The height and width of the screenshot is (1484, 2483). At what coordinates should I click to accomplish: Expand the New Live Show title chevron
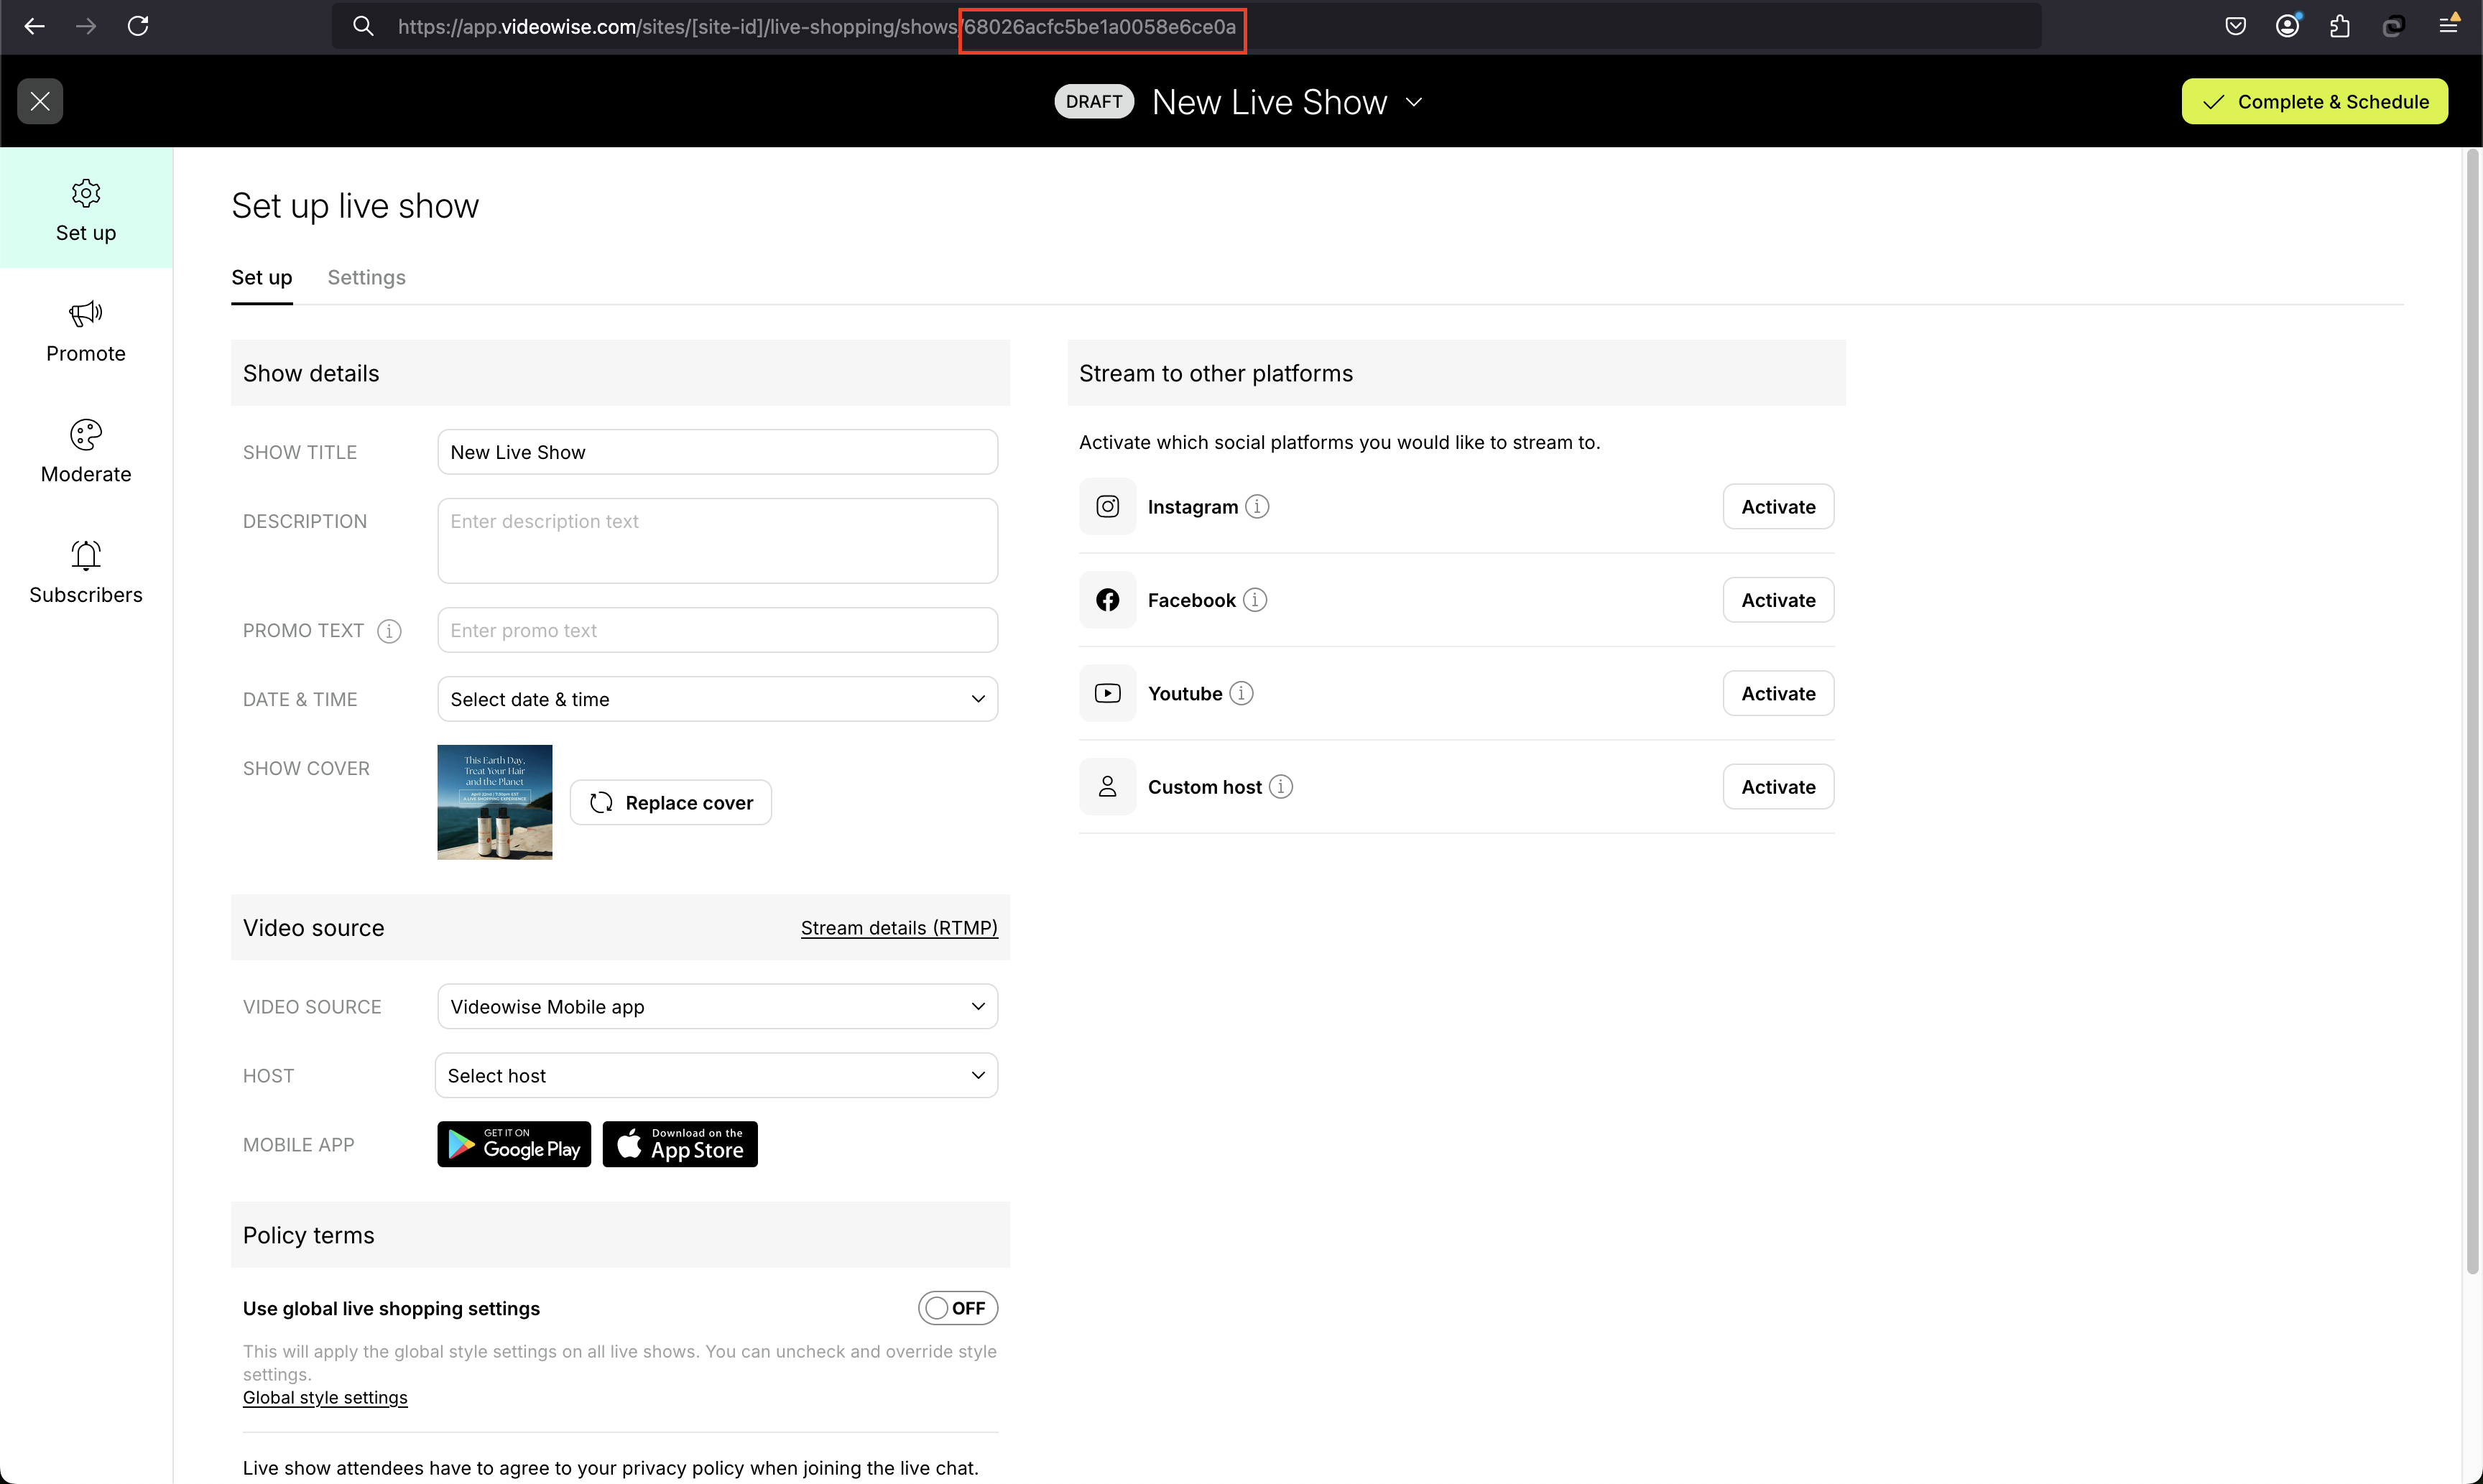1414,102
